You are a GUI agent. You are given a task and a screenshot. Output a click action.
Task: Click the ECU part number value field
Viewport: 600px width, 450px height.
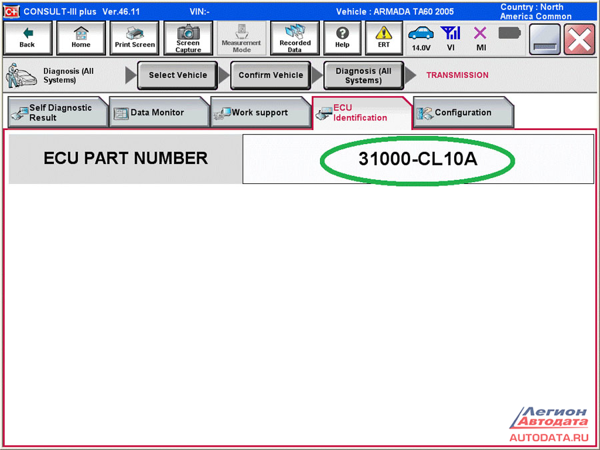click(x=418, y=159)
